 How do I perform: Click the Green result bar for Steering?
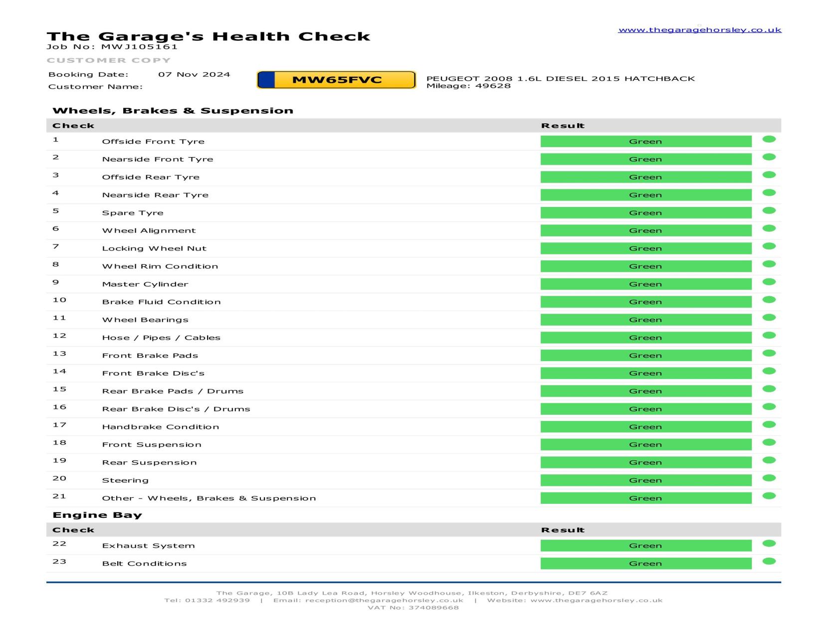pos(646,480)
